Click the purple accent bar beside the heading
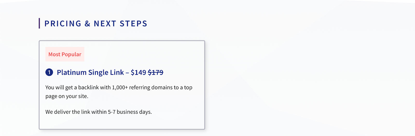Screen dimensions: 415x136 coord(39,23)
